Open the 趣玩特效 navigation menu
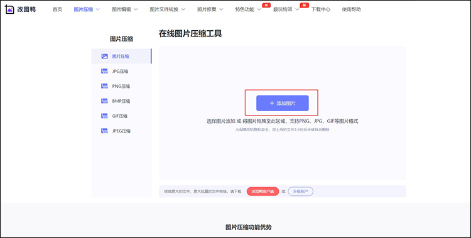Viewport: 471px width, 238px height. 283,9
